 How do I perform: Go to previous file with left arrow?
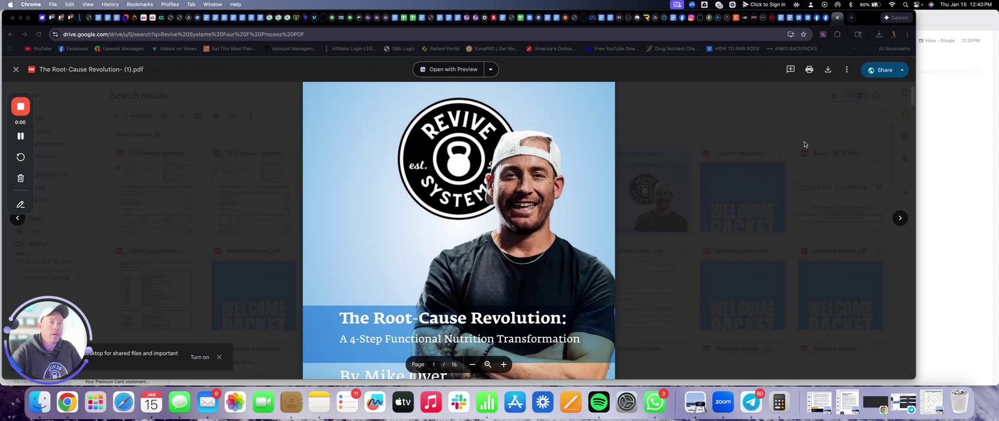coord(18,218)
